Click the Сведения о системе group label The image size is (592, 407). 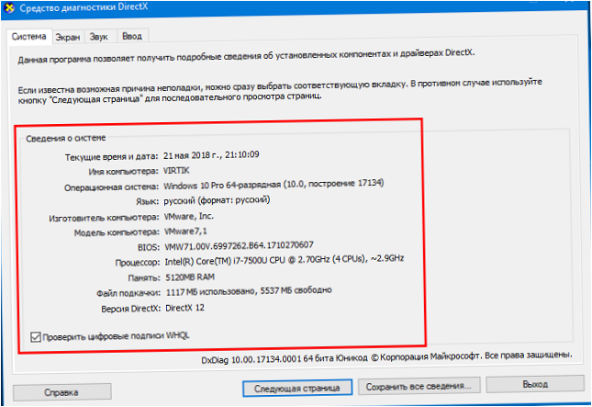click(x=66, y=139)
